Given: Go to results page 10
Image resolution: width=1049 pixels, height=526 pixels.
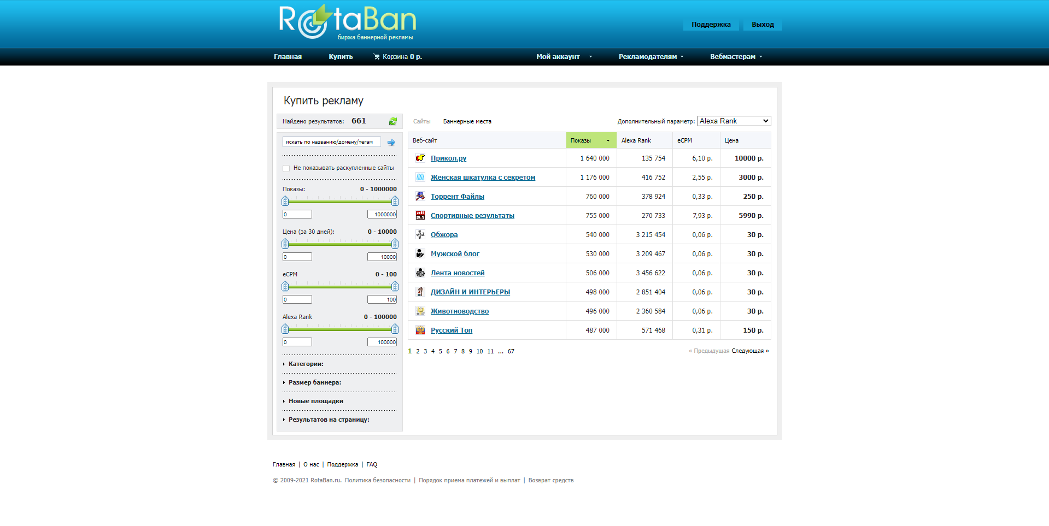Looking at the screenshot, I should click(479, 351).
